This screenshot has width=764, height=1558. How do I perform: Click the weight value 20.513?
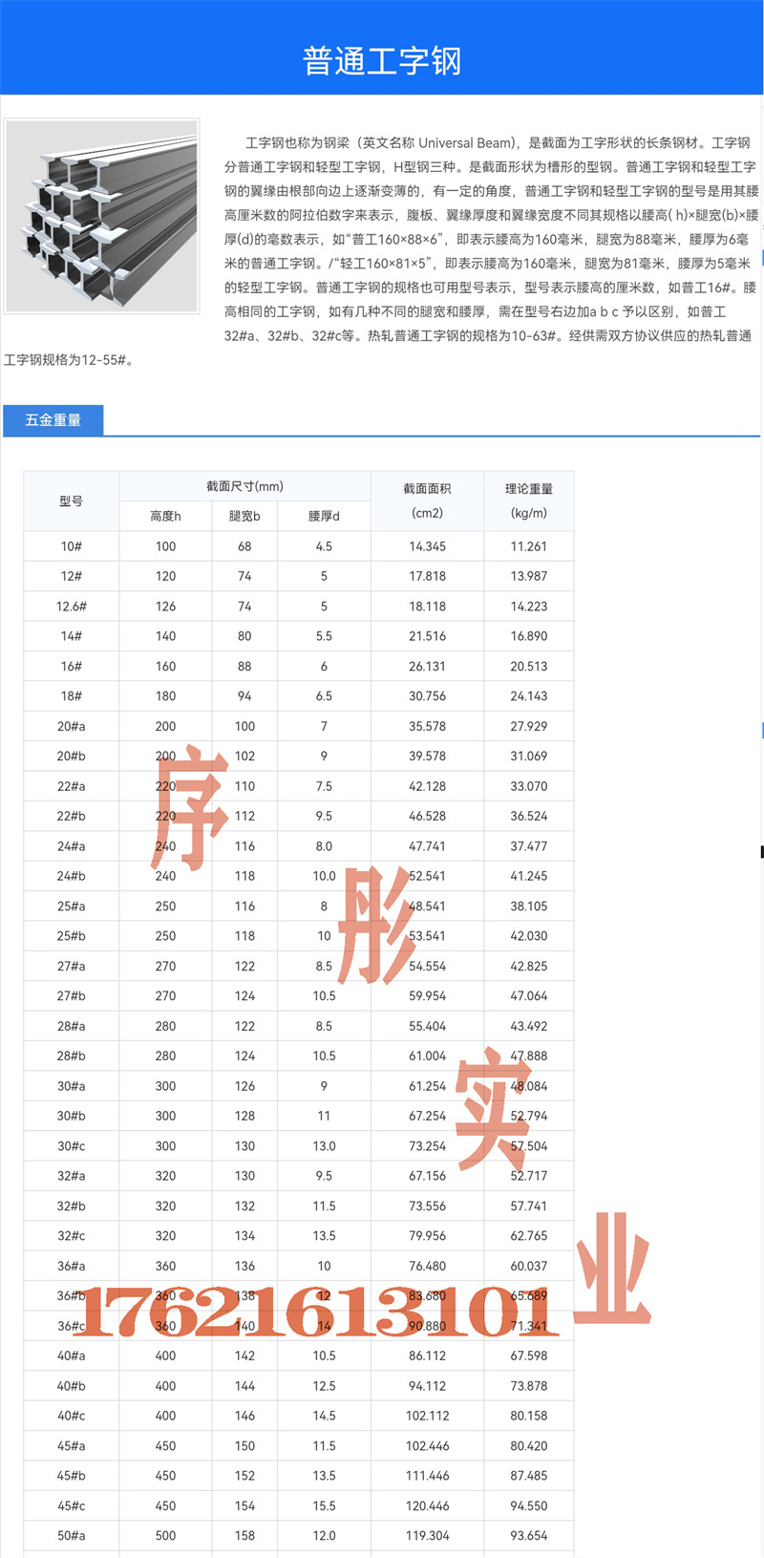pos(529,667)
